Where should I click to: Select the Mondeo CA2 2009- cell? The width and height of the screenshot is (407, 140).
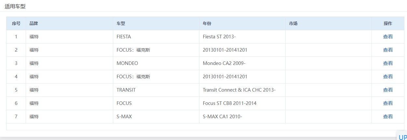(x=242, y=63)
